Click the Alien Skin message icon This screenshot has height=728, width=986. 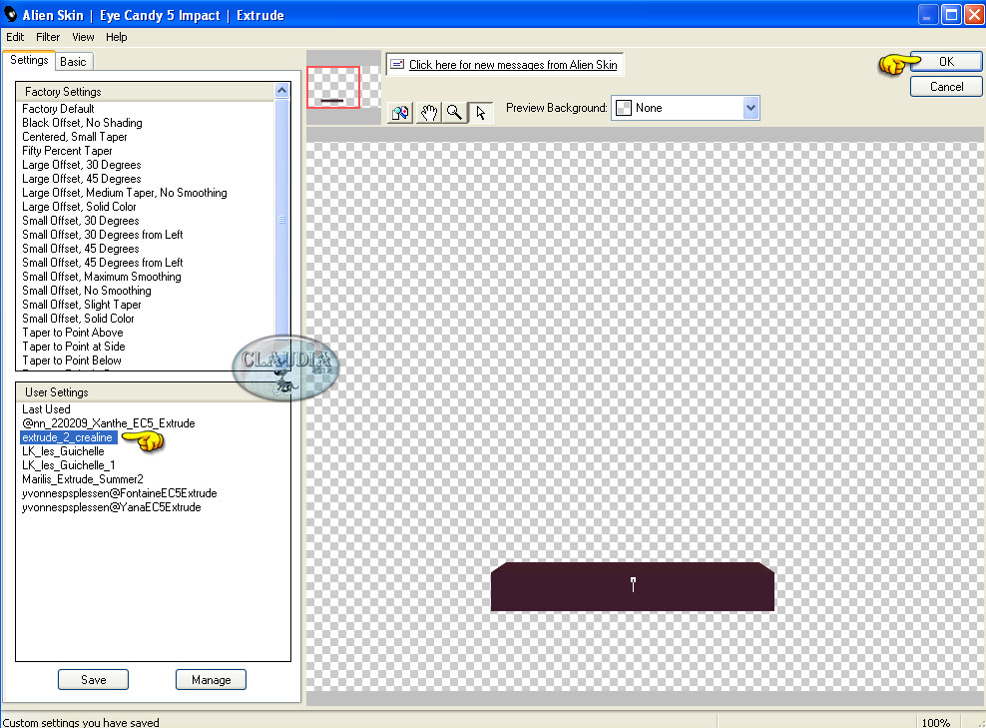(x=397, y=64)
